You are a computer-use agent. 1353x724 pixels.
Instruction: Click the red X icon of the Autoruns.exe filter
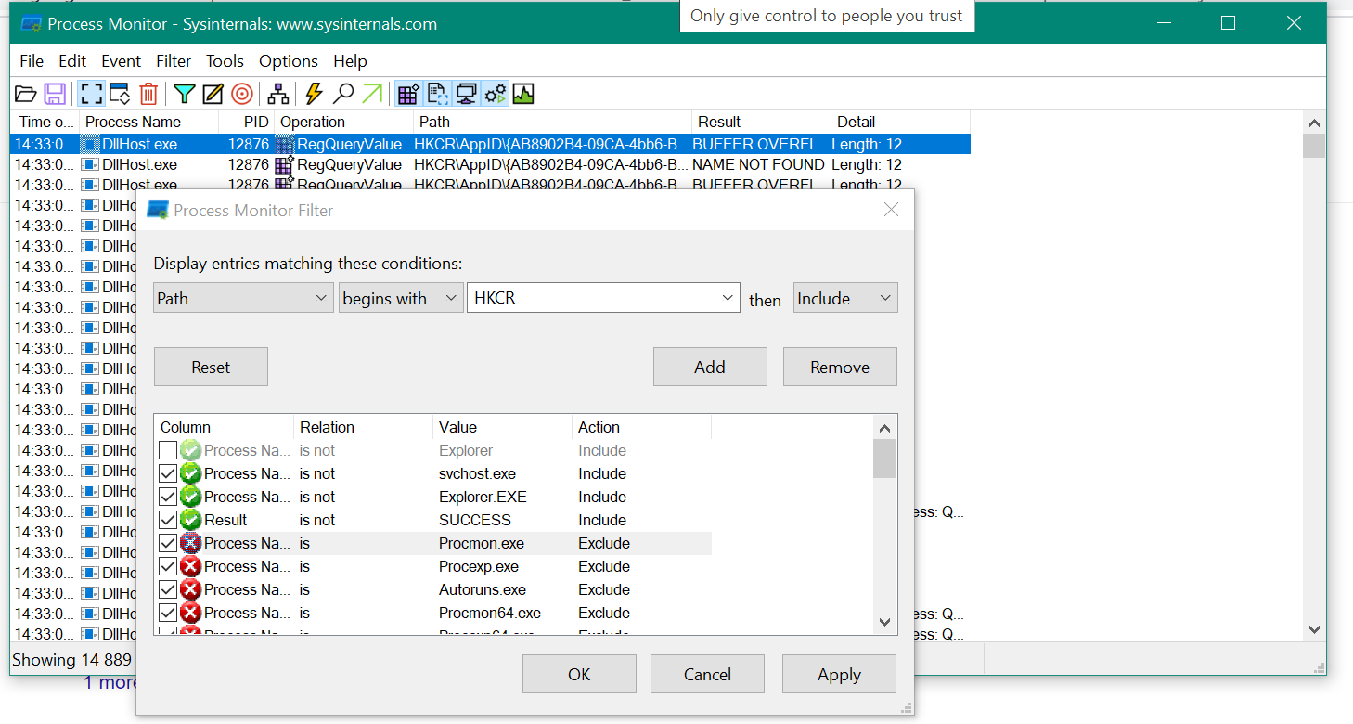191,589
